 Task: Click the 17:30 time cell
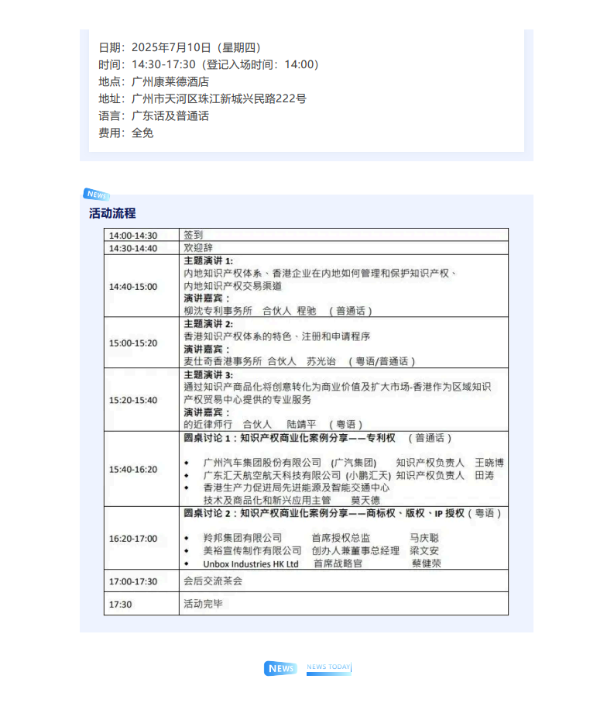click(142, 604)
